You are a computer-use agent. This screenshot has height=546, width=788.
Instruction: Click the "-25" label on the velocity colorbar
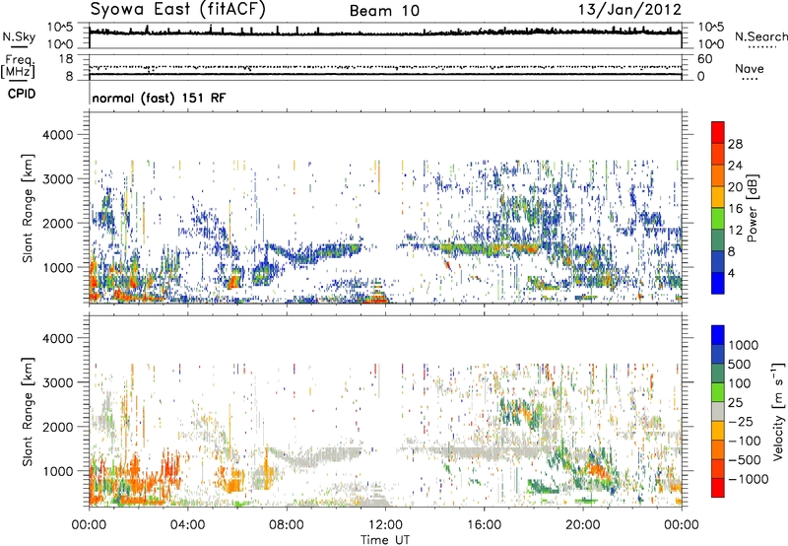(x=742, y=422)
